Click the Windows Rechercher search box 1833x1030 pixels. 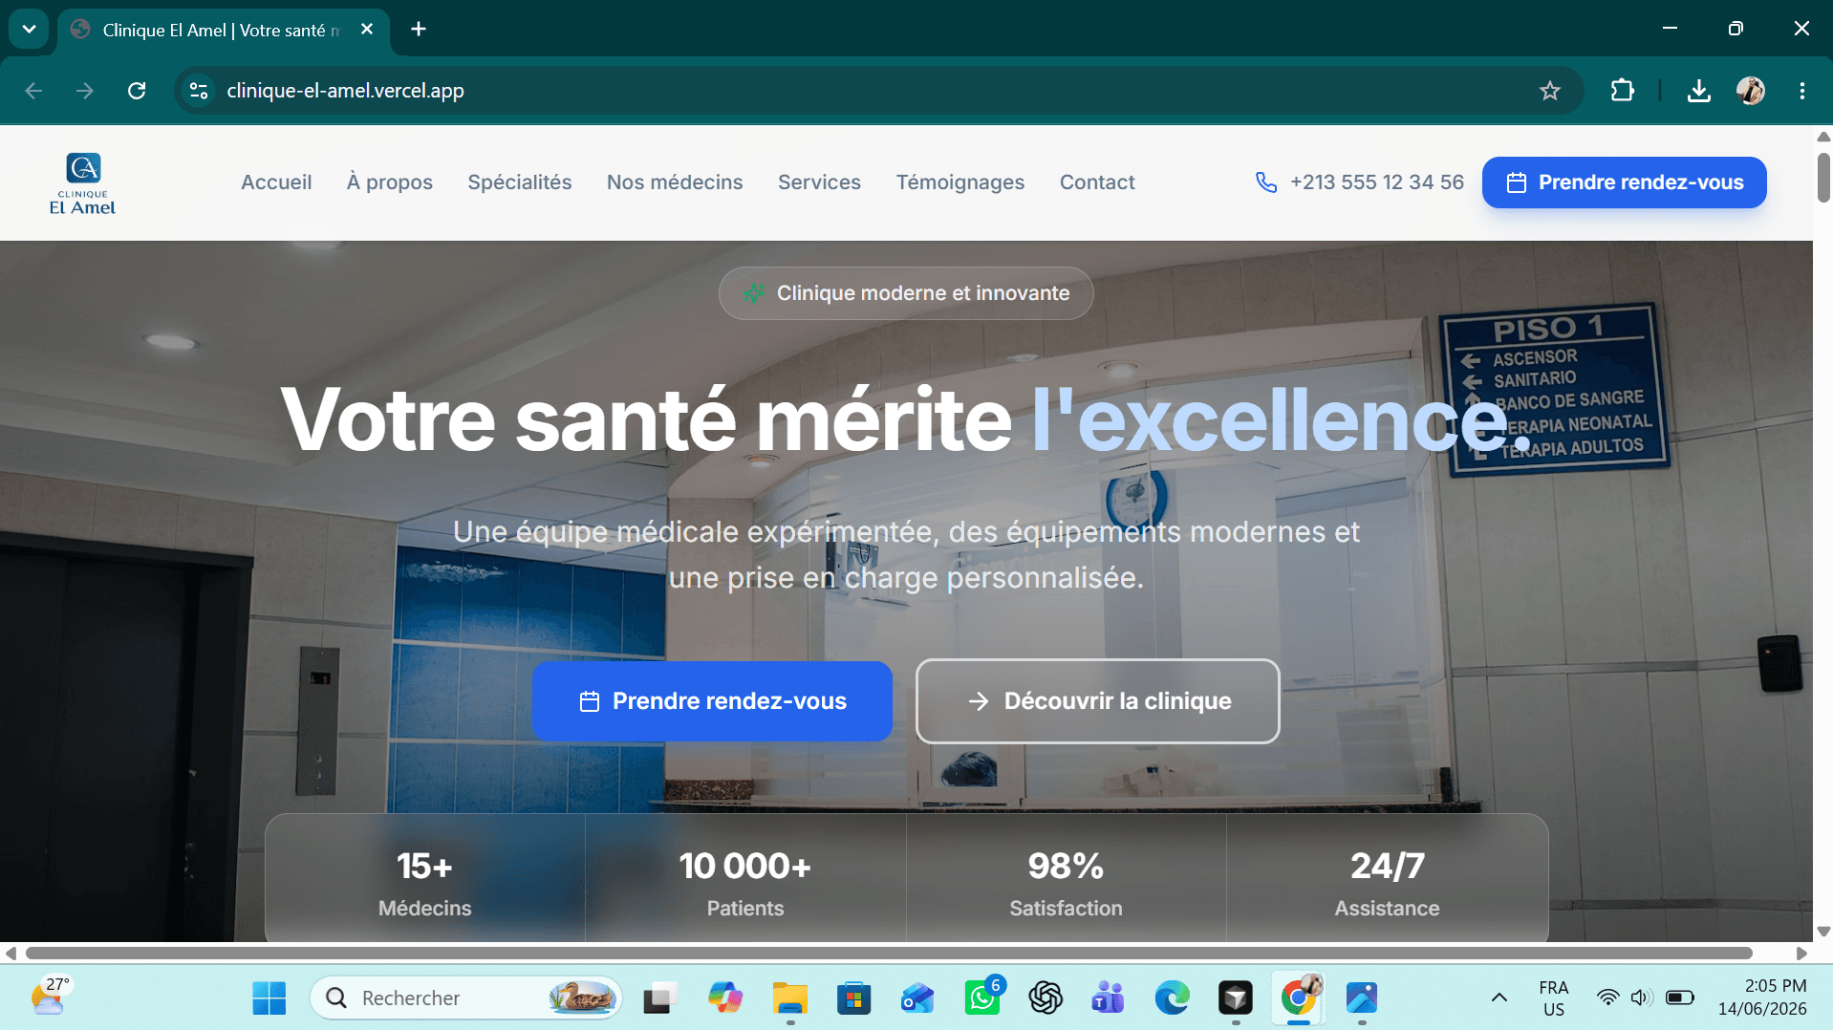point(465,998)
